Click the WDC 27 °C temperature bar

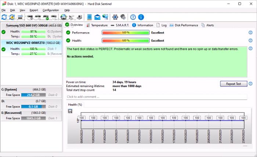coord(33,54)
